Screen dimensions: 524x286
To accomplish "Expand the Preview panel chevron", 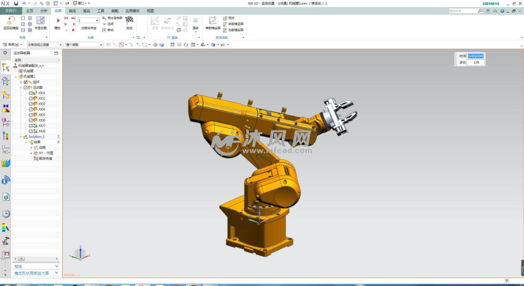I will tap(56, 266).
